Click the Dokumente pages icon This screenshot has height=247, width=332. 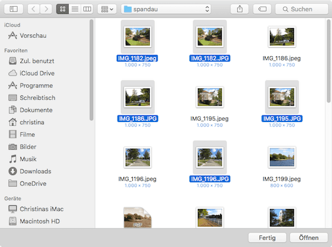[13, 110]
